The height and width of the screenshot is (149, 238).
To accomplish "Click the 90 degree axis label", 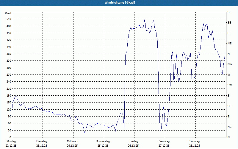I will point(9,117).
